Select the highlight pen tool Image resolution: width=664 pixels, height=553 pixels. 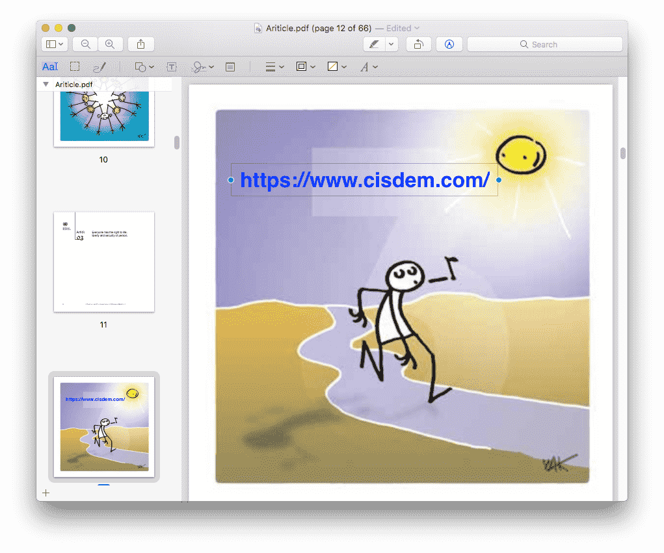(375, 44)
